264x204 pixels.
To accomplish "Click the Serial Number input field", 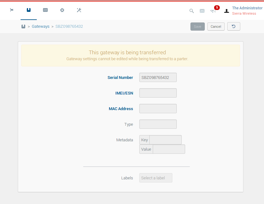I will point(158,77).
